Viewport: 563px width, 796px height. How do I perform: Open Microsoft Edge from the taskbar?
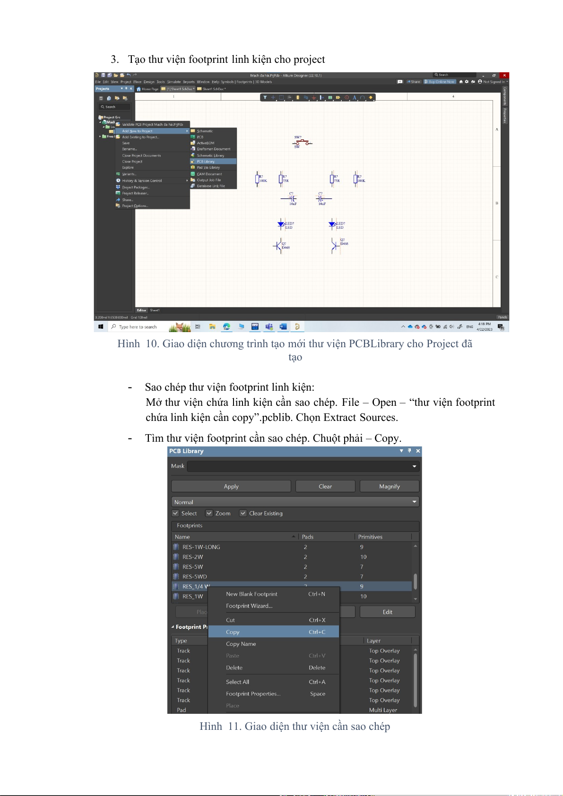point(227,326)
